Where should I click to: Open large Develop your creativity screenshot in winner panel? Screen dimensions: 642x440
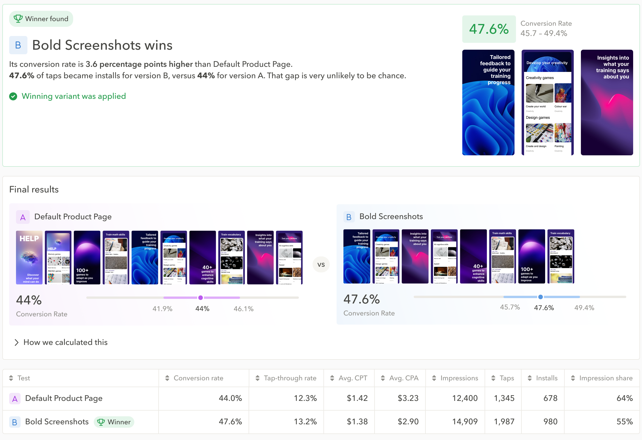(548, 103)
